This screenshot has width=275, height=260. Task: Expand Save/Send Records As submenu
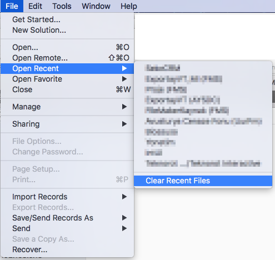coord(67,218)
